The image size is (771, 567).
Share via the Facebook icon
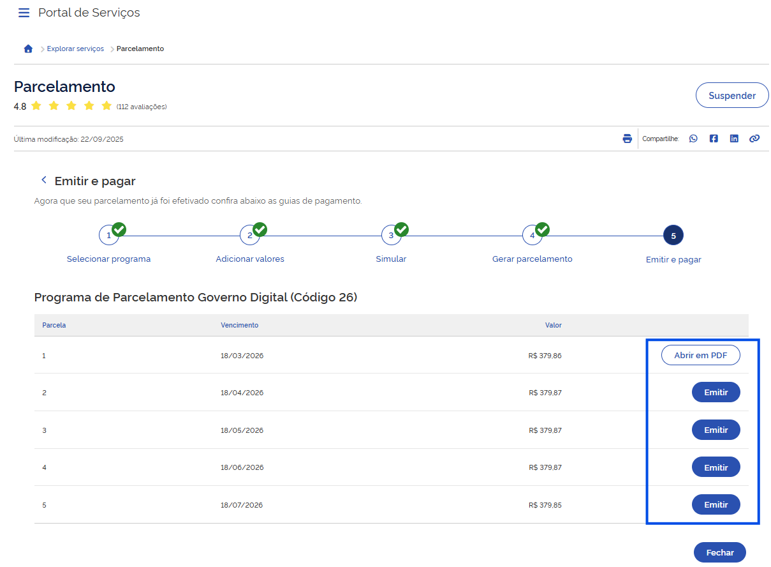tap(714, 139)
